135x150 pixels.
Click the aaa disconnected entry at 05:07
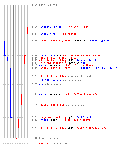point(47,84)
